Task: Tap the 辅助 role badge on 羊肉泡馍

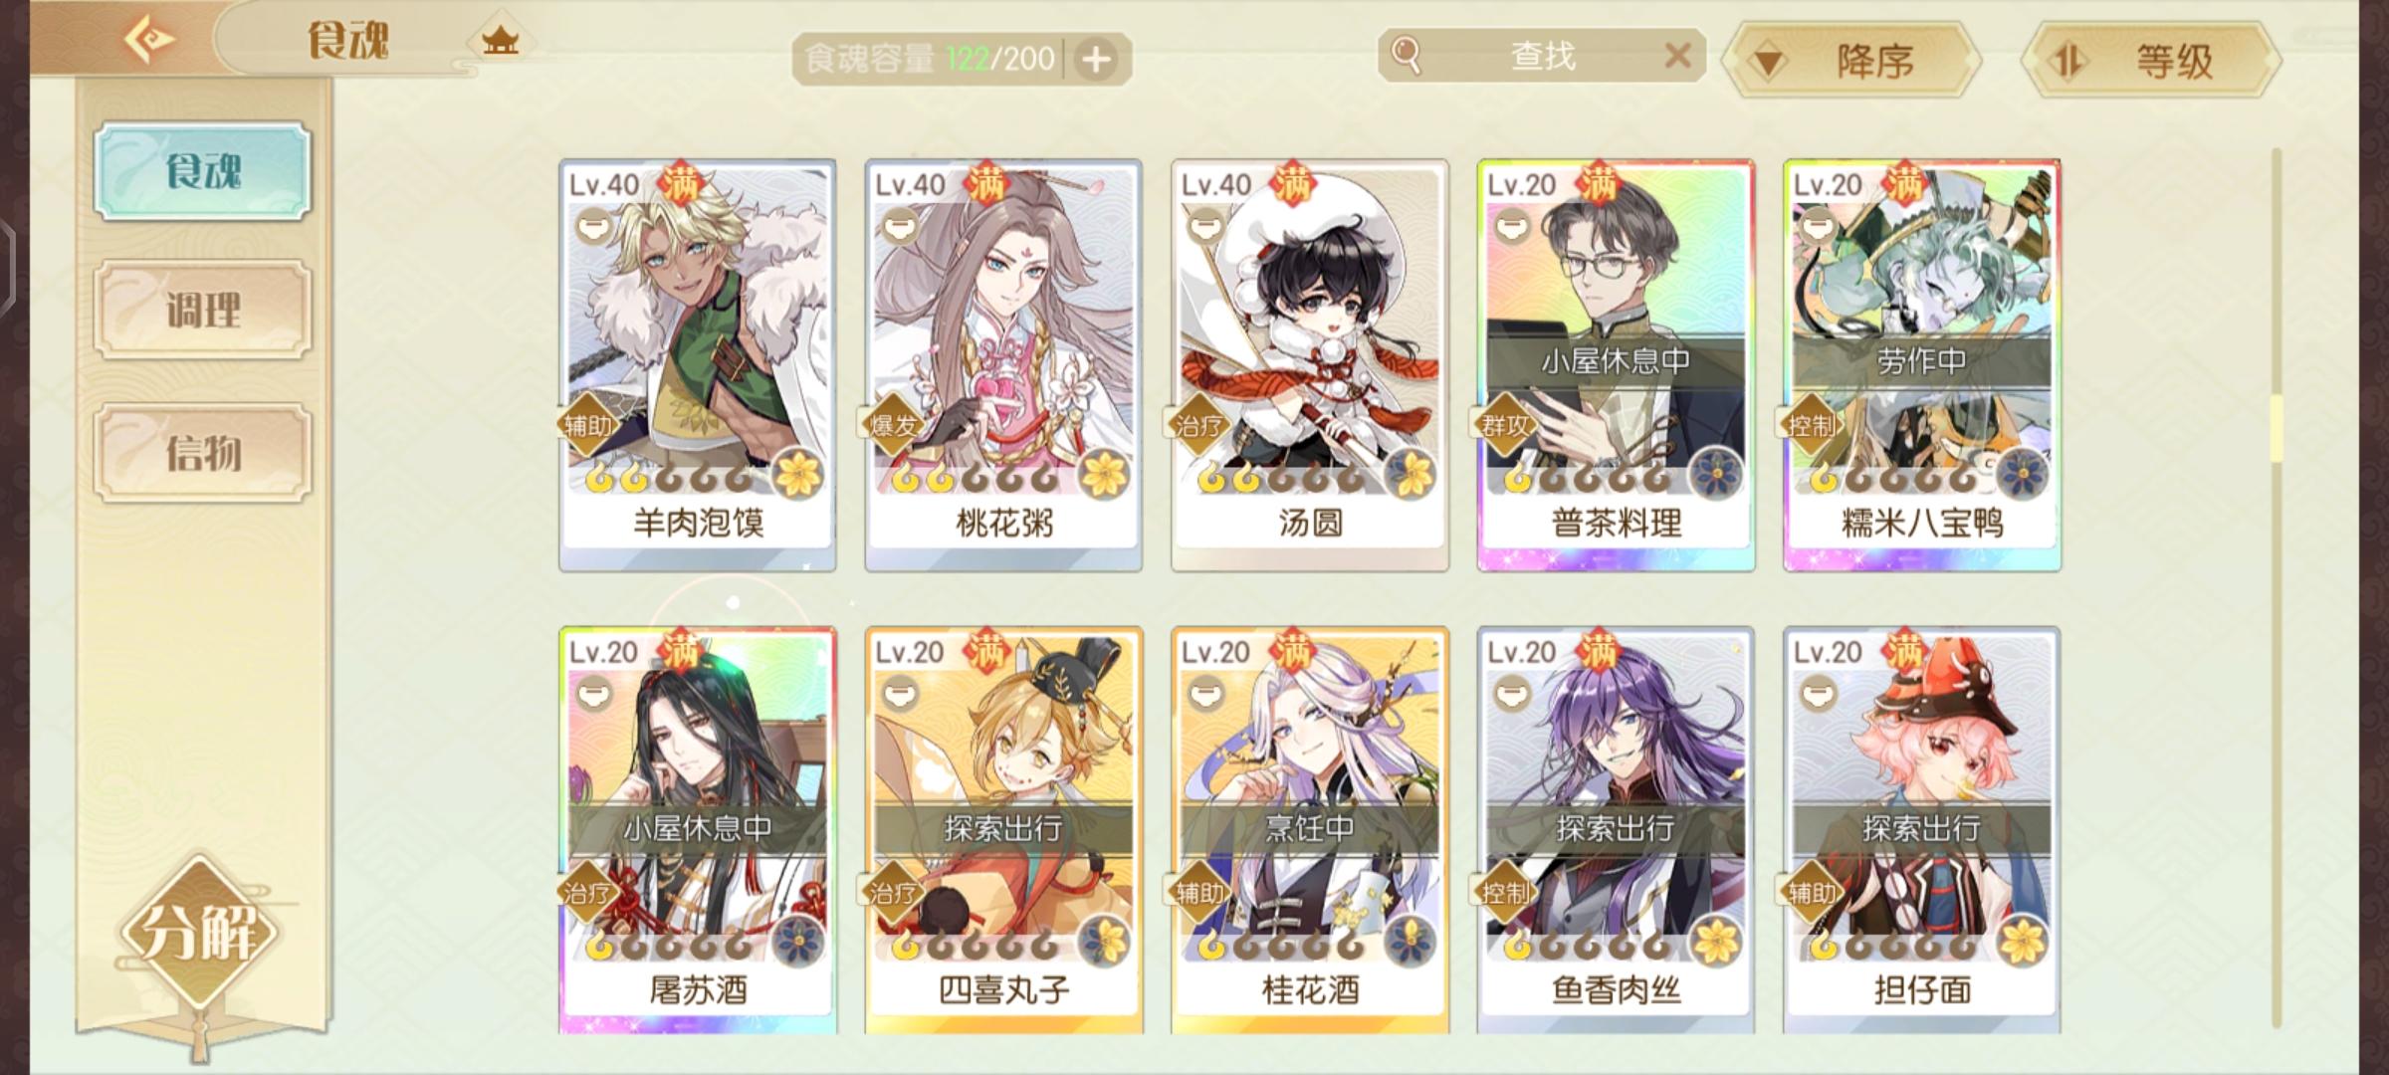Action: [x=589, y=426]
